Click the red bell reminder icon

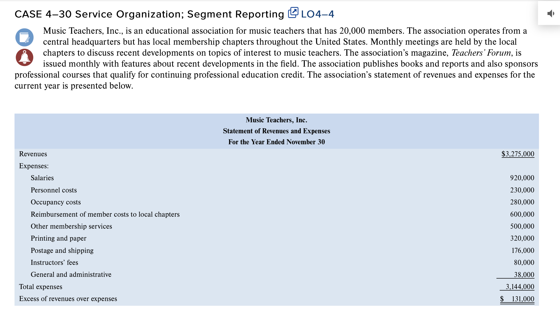coord(25,57)
